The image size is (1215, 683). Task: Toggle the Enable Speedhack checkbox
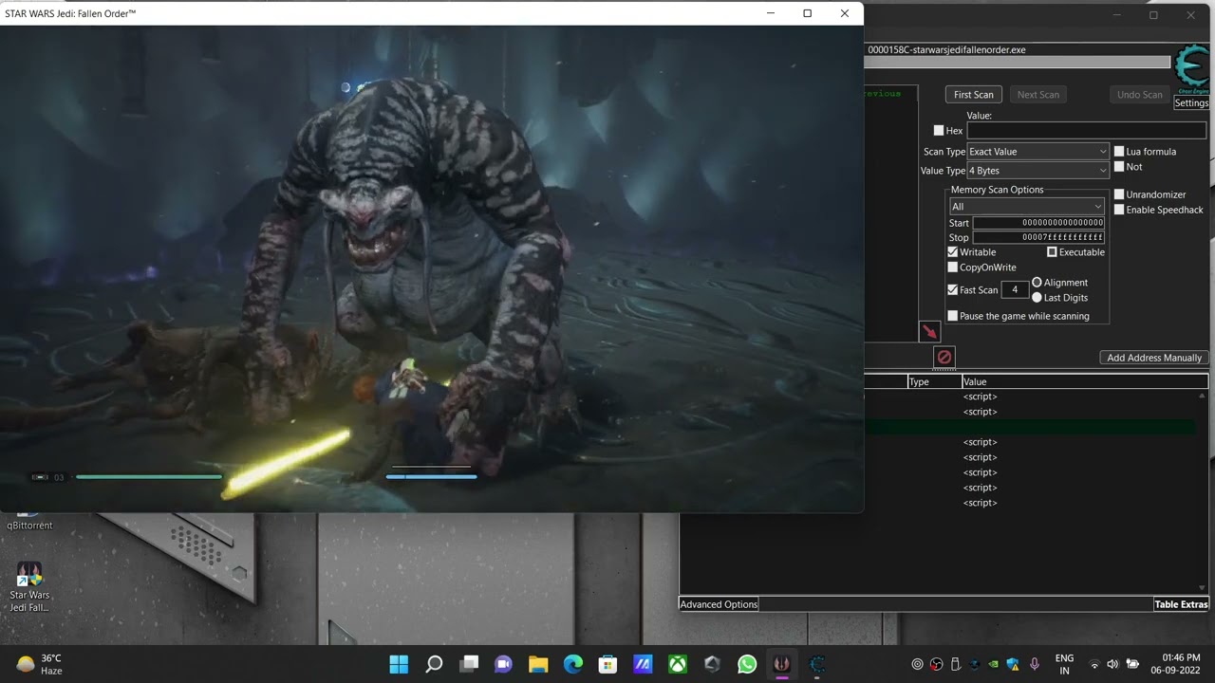(x=1119, y=210)
